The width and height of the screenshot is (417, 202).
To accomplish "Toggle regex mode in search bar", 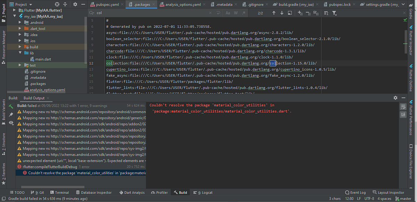I will 244,12.
